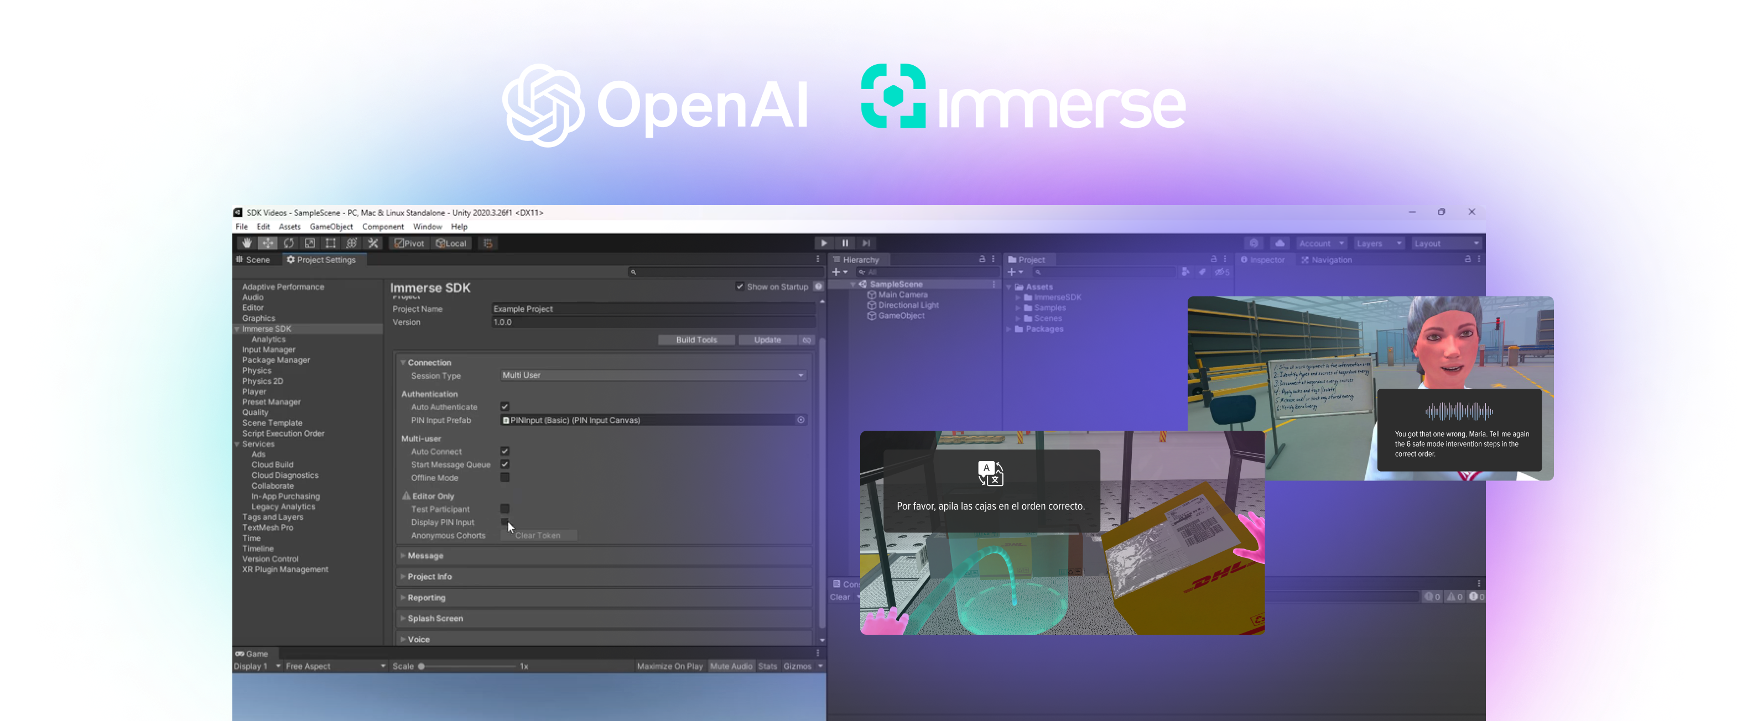This screenshot has width=1737, height=721.
Task: Select the Move tool in the toolbar
Action: 268,243
